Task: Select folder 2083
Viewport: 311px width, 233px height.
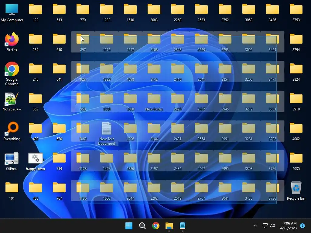Action: pos(154,12)
